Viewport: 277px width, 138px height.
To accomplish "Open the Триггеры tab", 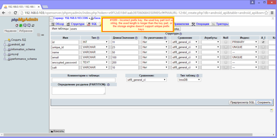I will 220,24.
